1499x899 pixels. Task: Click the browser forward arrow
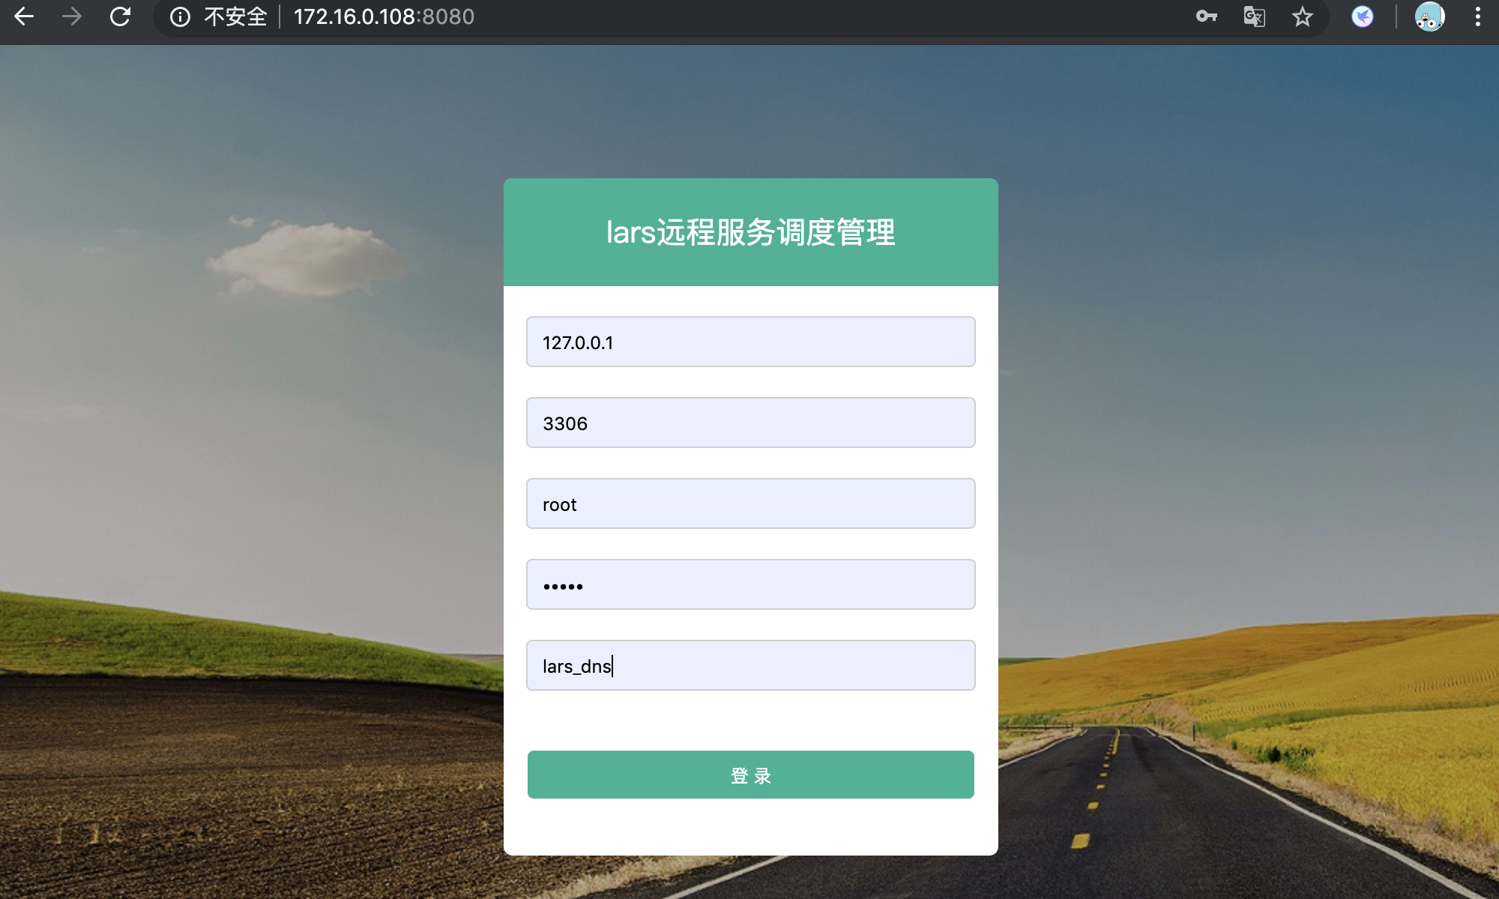pos(72,16)
